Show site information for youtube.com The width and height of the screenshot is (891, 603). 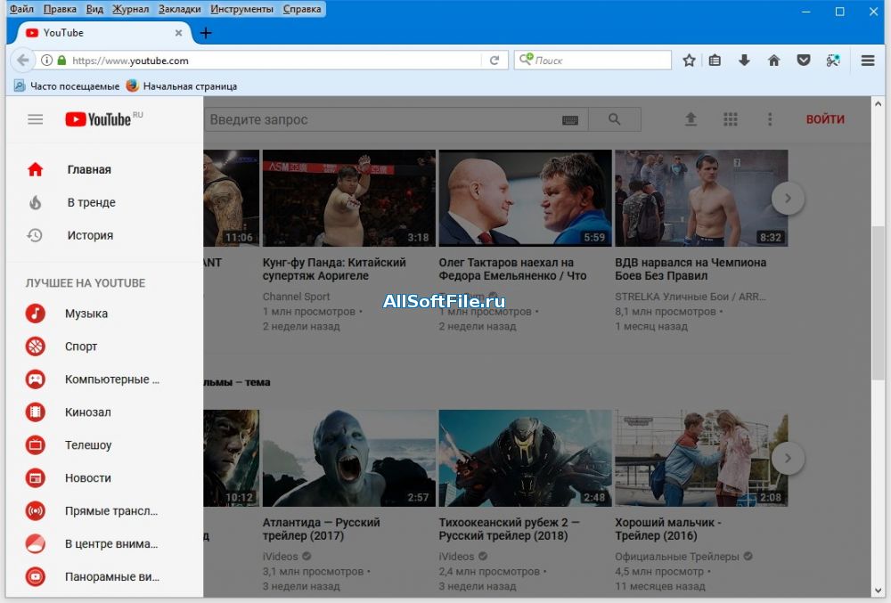46,61
